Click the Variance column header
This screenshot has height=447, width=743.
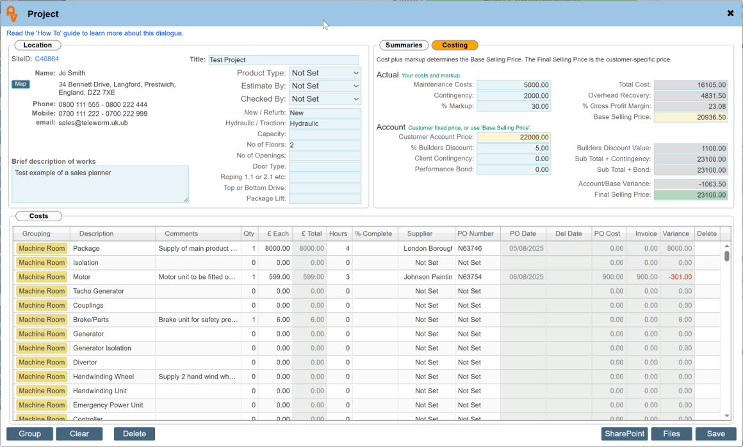(x=676, y=233)
